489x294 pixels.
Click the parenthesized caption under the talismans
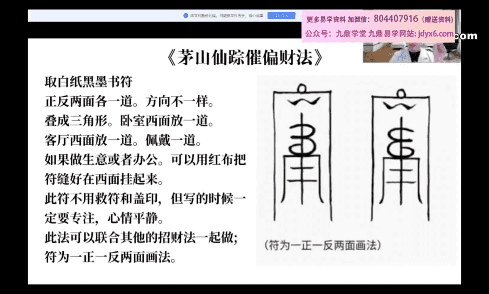click(x=322, y=246)
